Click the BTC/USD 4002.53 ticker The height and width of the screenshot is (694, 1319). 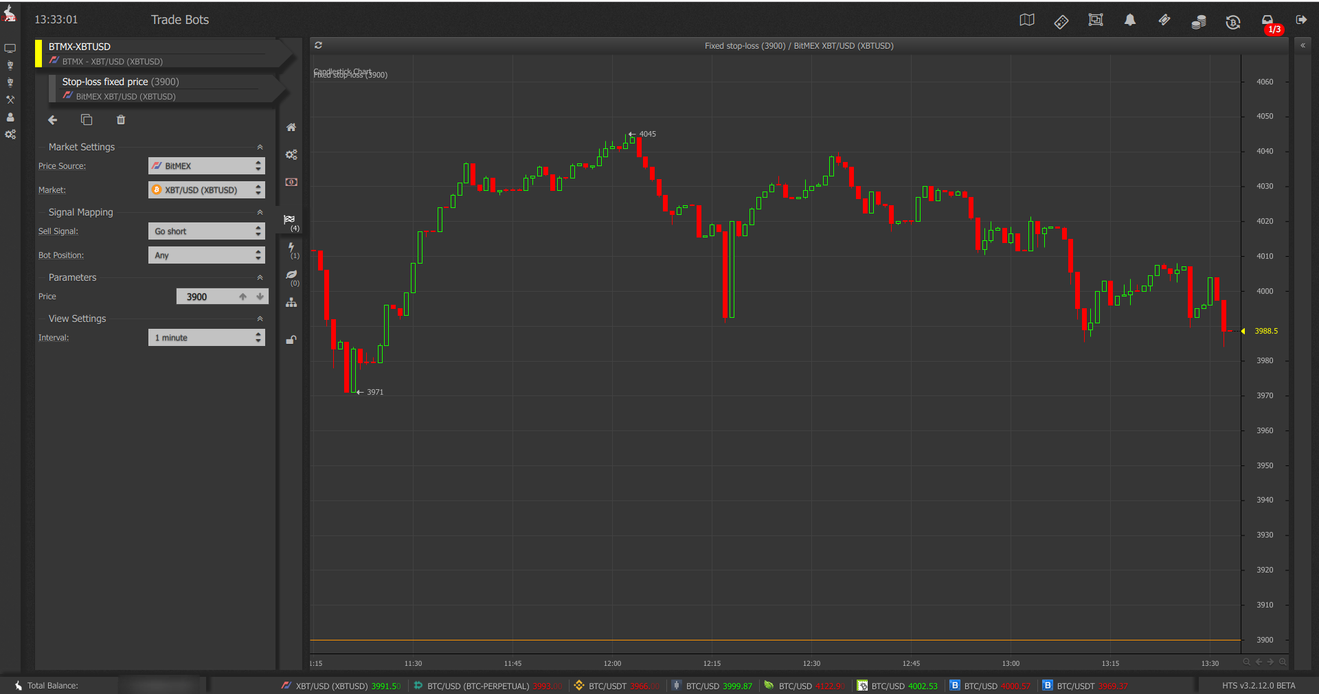click(x=897, y=686)
